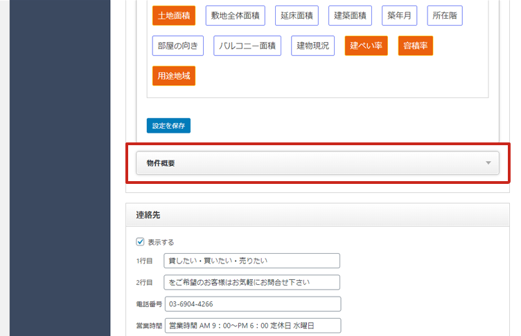Toggle the 土地面積 tag button
This screenshot has width=521, height=336.
pyautogui.click(x=173, y=16)
